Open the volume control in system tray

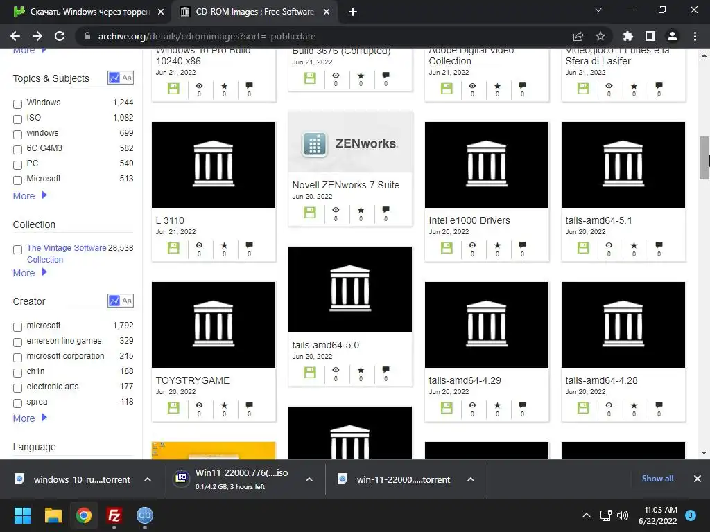click(623, 515)
